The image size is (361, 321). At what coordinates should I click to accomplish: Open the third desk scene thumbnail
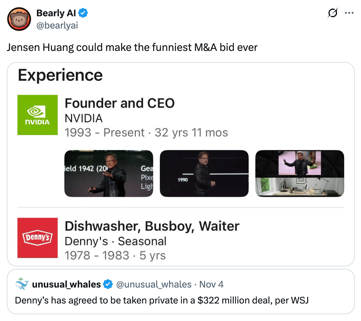tap(300, 173)
